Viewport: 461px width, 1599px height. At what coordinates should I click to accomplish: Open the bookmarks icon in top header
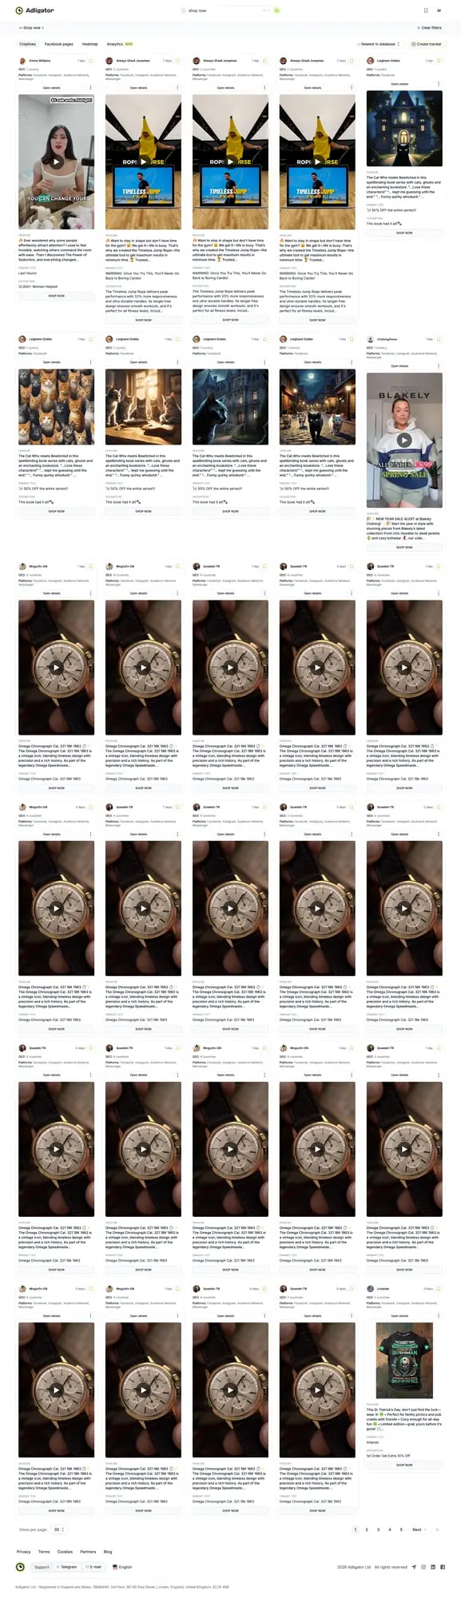coord(425,10)
